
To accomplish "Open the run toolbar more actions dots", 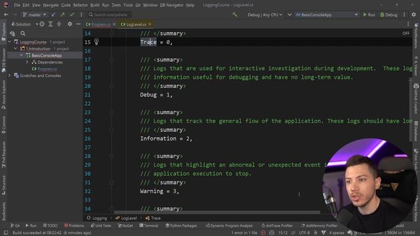I will click(x=404, y=14).
